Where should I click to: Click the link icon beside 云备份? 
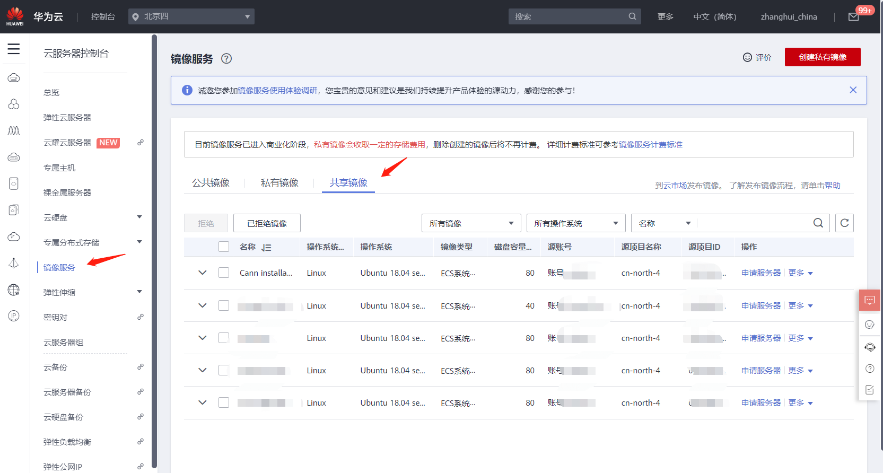pos(141,367)
